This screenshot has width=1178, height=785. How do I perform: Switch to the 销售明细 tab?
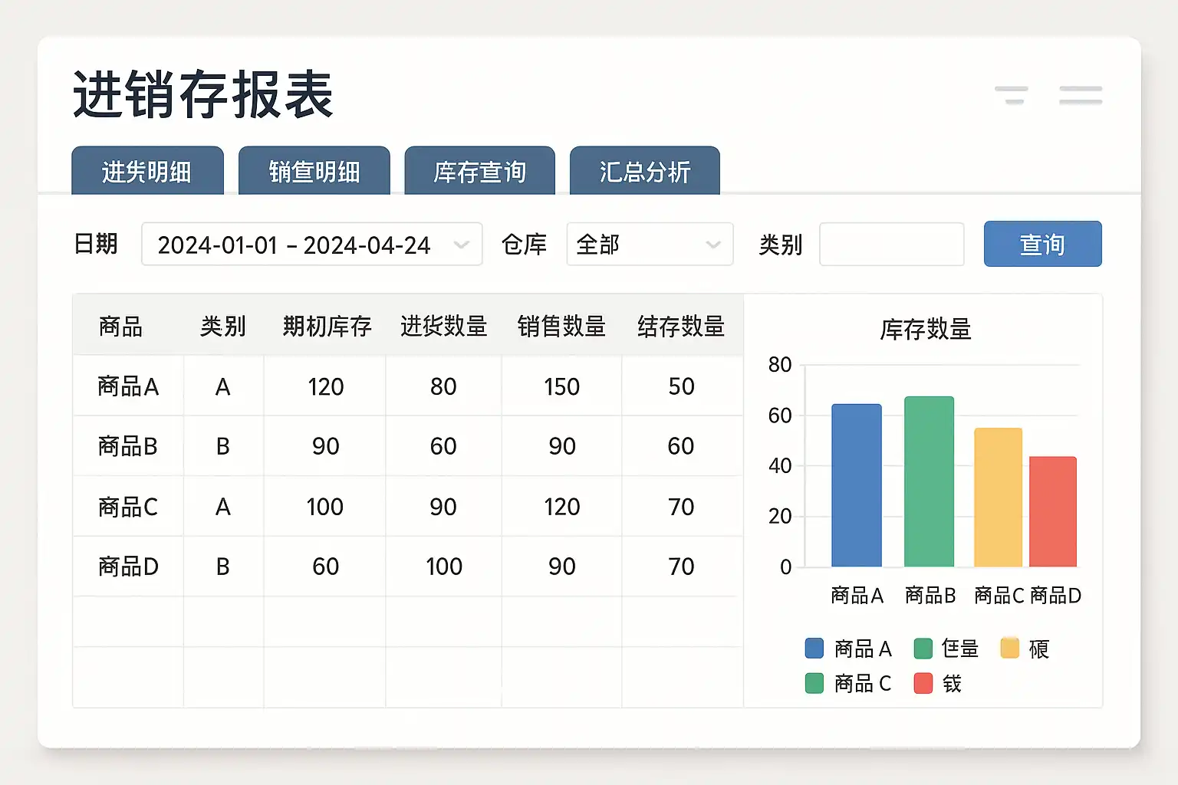pos(314,171)
